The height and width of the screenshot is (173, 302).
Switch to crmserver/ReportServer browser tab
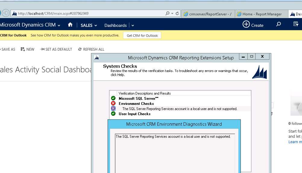[208, 14]
